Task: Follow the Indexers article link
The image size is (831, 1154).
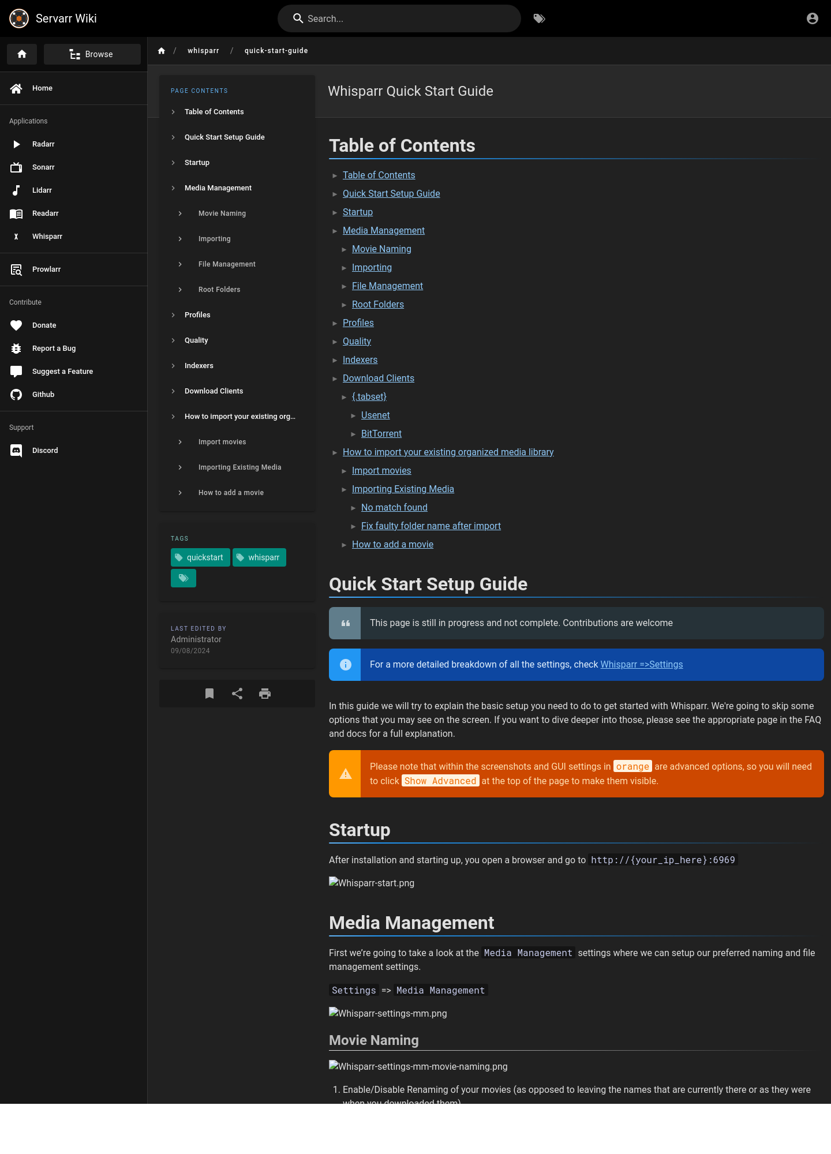Action: point(360,360)
